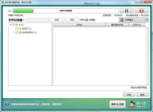
Task: Click the Buy & Register button
Action: (x=117, y=104)
